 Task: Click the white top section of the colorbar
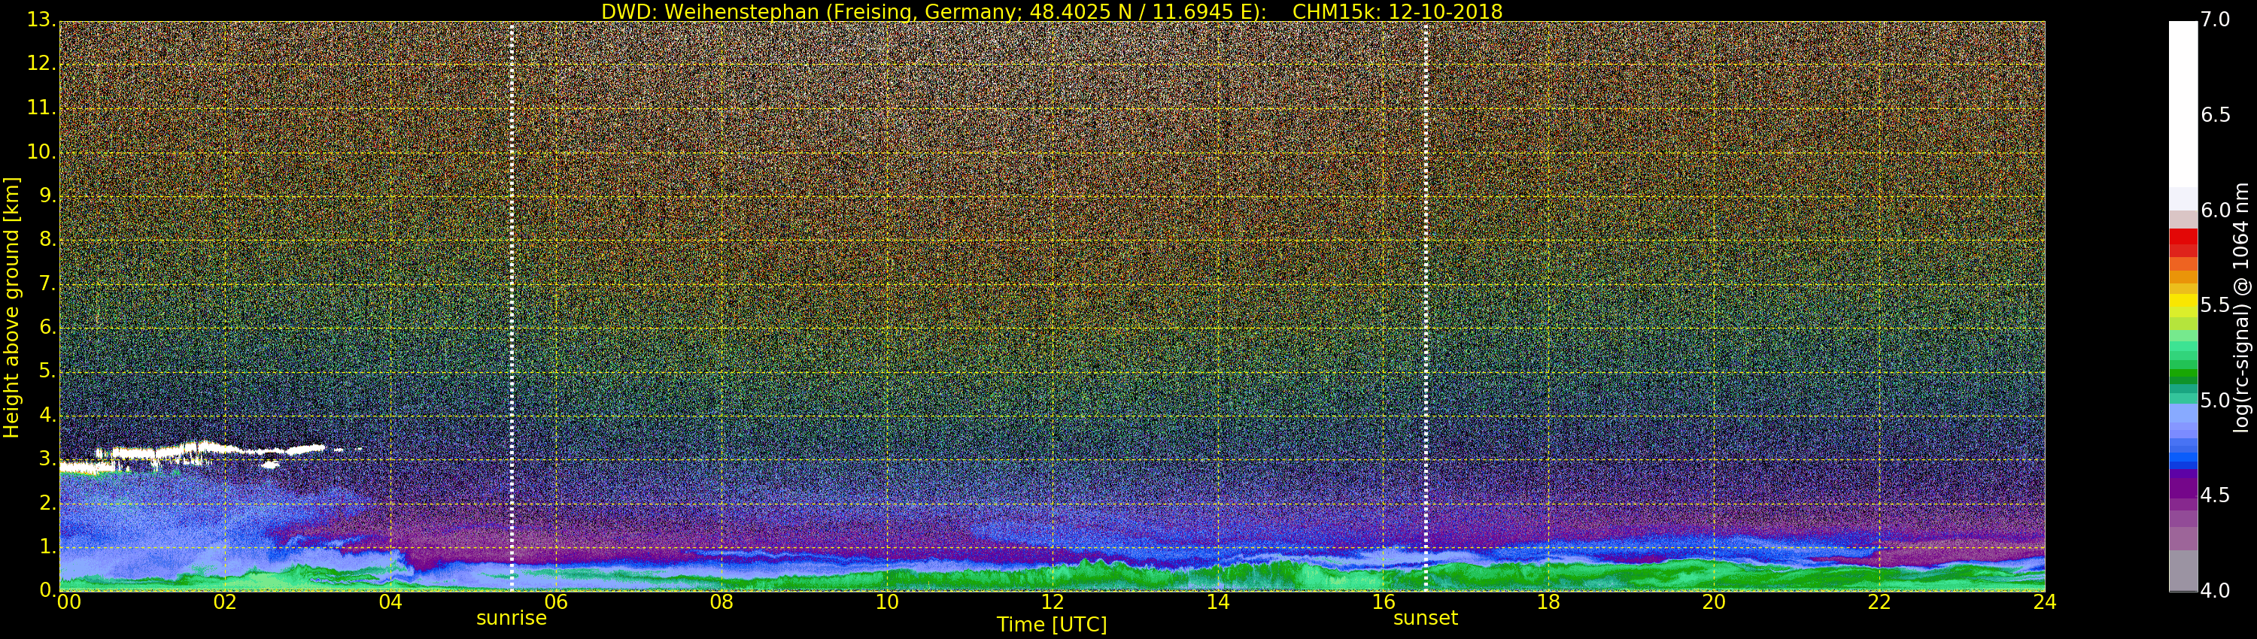point(2183,105)
